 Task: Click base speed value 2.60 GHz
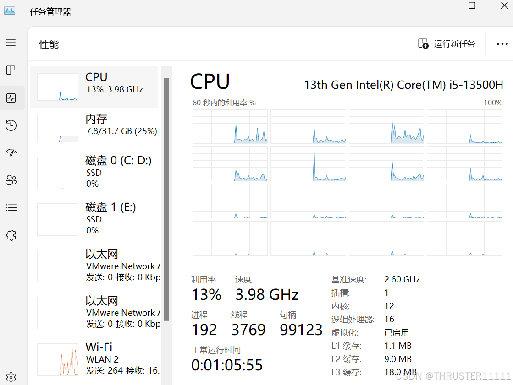tap(402, 279)
